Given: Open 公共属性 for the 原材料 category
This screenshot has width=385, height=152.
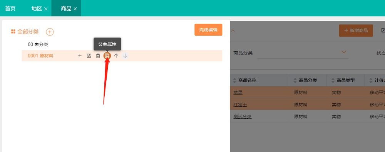Looking at the screenshot, I should pyautogui.click(x=107, y=56).
